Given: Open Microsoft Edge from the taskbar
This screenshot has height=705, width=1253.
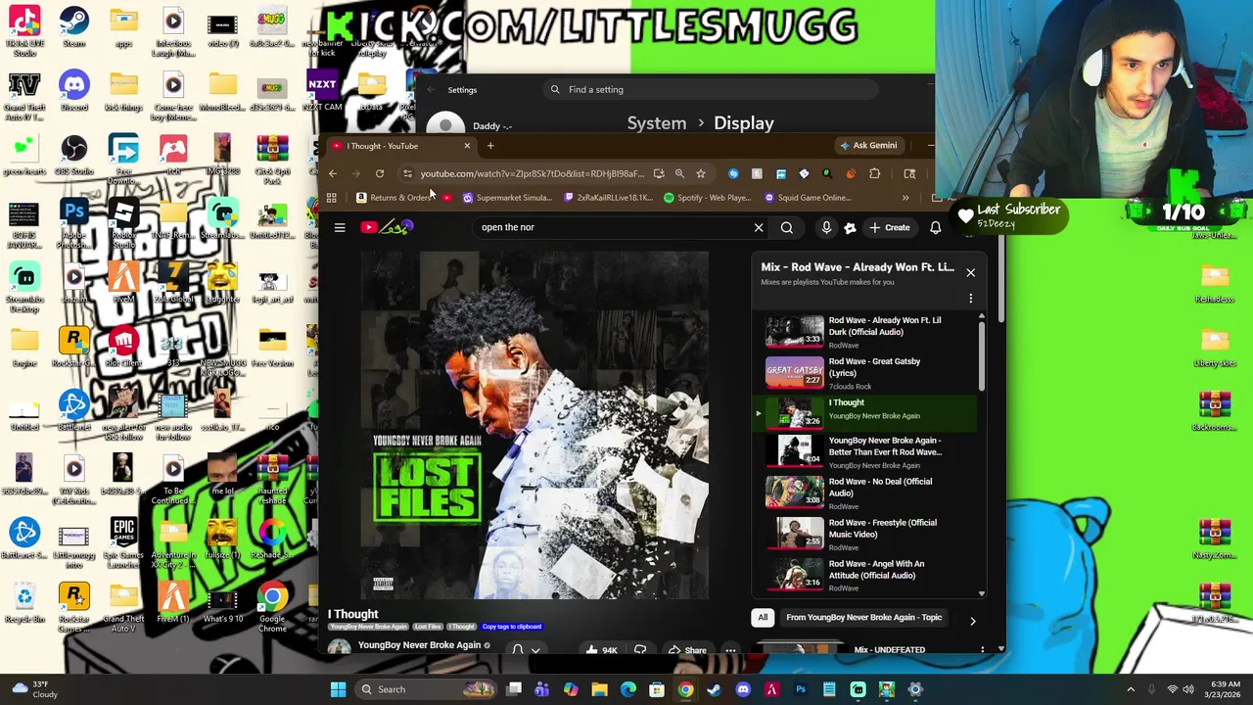Looking at the screenshot, I should coord(628,689).
